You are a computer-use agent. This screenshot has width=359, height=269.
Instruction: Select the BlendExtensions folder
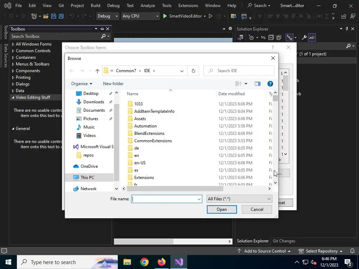click(149, 133)
